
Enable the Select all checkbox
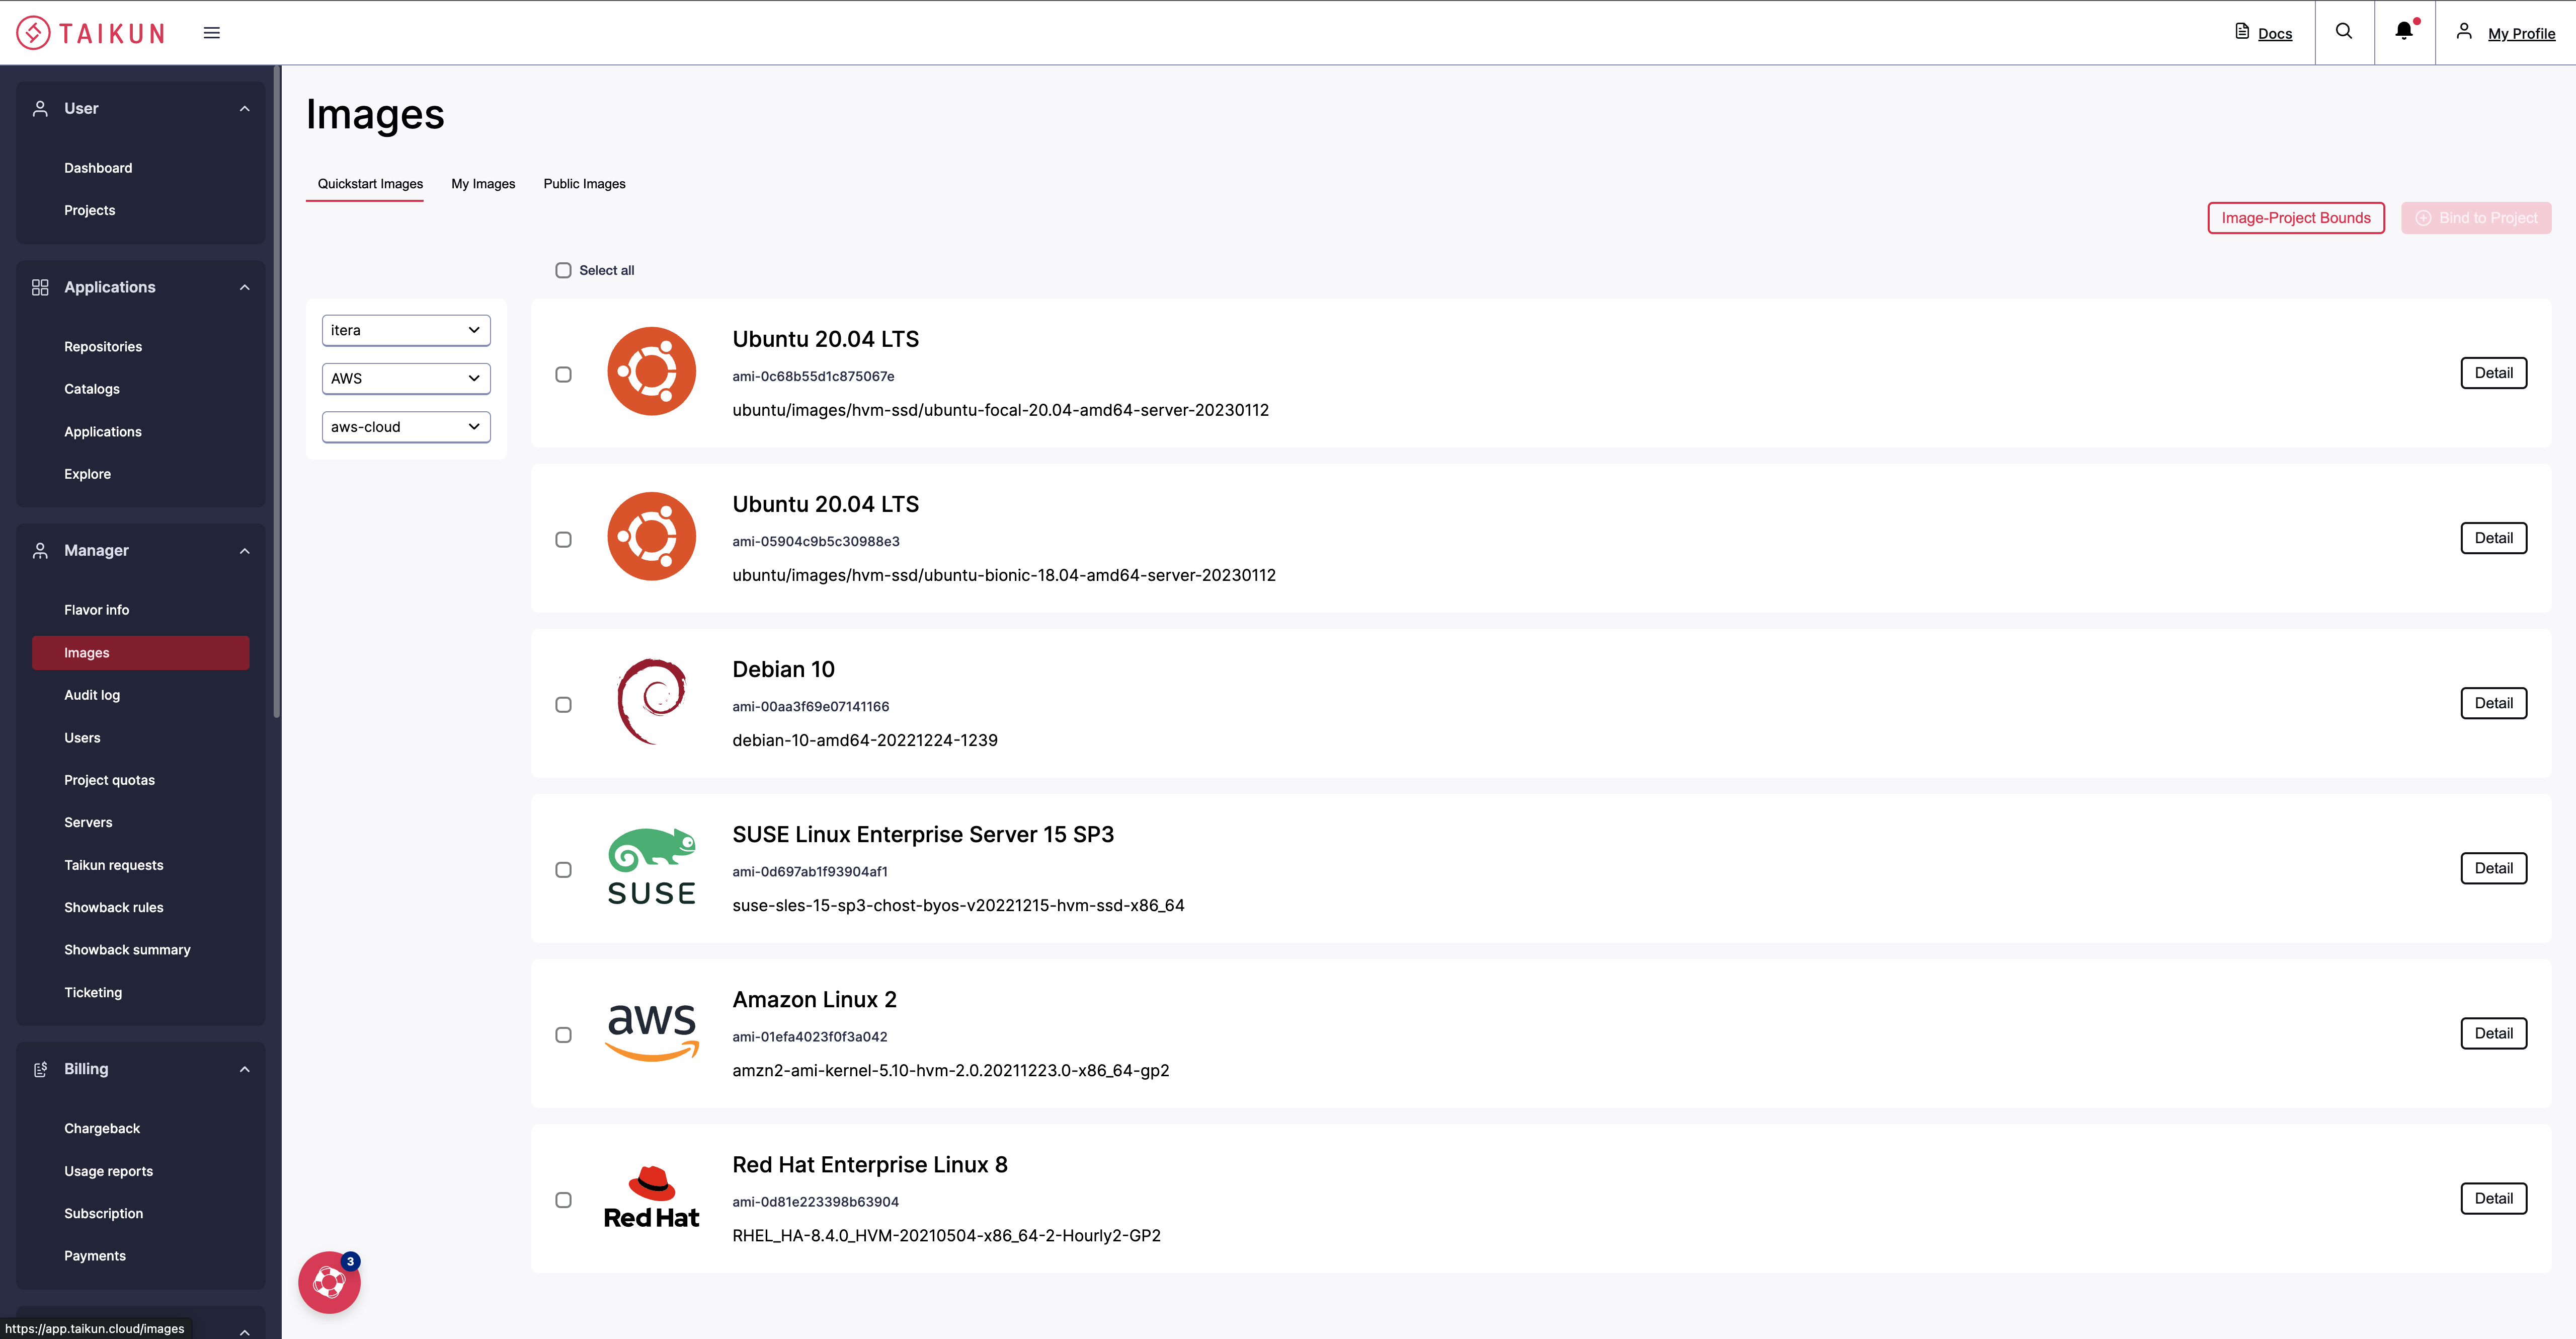click(x=564, y=270)
